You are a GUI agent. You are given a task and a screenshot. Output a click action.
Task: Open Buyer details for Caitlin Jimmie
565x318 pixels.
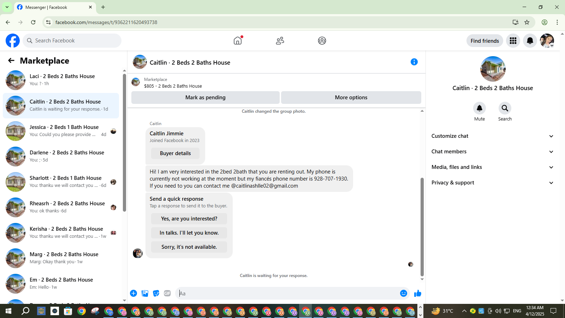tap(175, 153)
